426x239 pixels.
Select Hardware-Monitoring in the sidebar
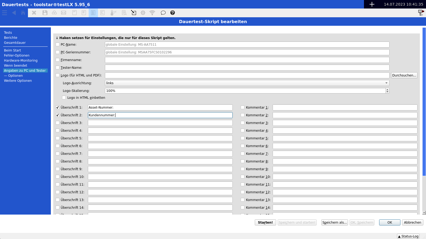(x=21, y=61)
